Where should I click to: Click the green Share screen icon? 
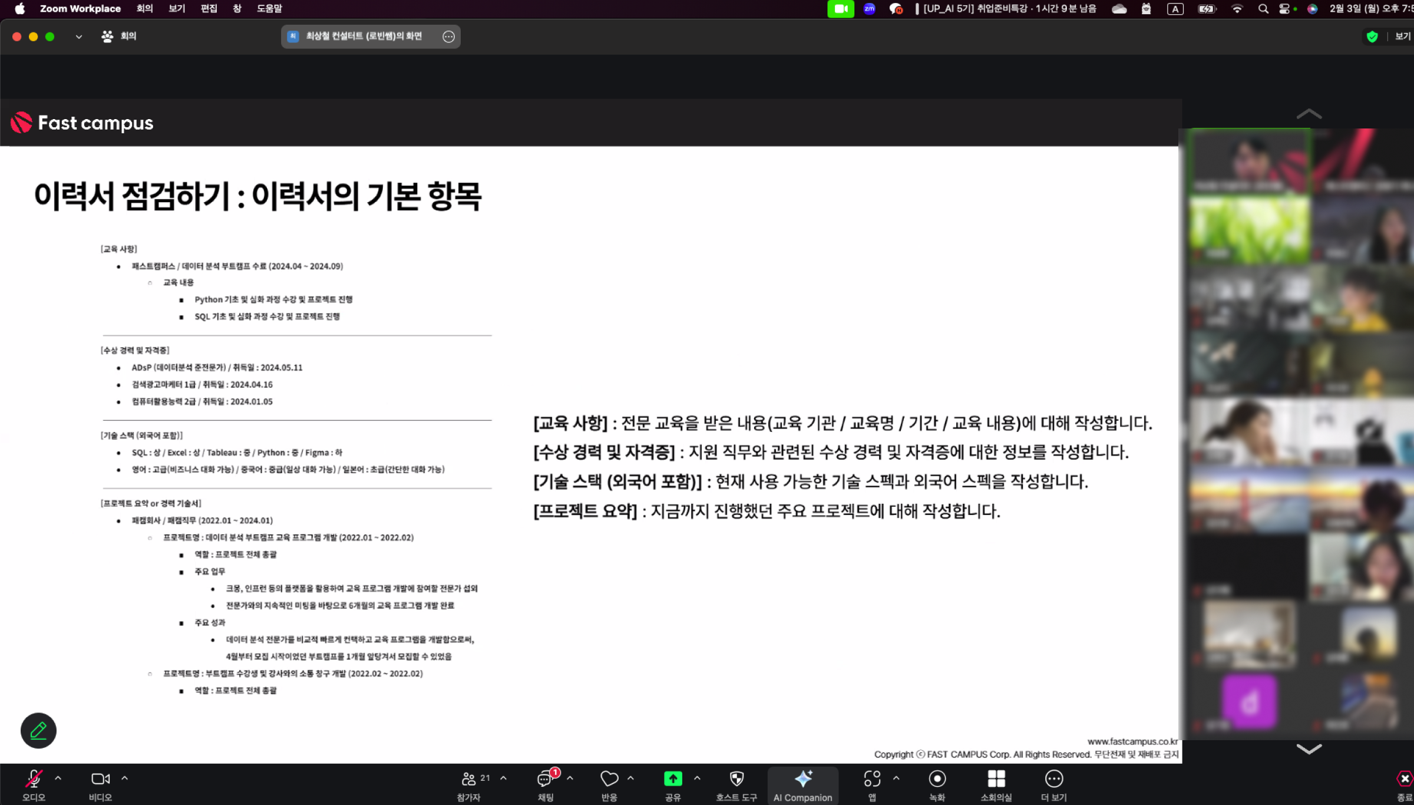click(673, 779)
